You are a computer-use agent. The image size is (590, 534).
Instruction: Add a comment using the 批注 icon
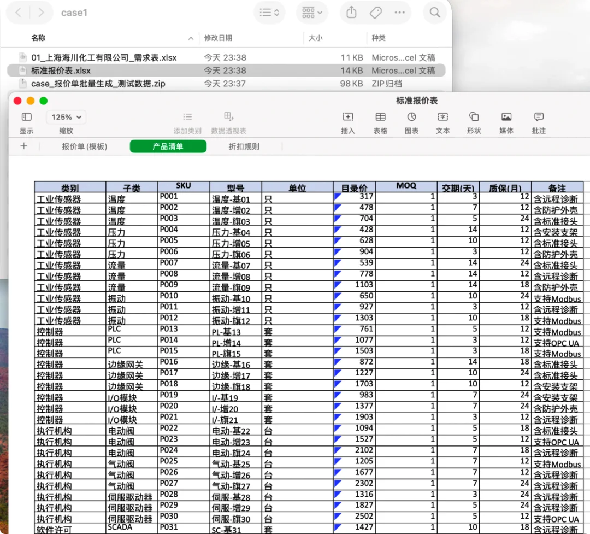[x=538, y=118]
